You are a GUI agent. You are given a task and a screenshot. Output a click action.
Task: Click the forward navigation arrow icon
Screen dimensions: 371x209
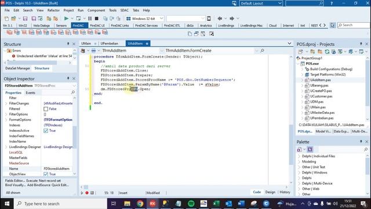[232, 19]
